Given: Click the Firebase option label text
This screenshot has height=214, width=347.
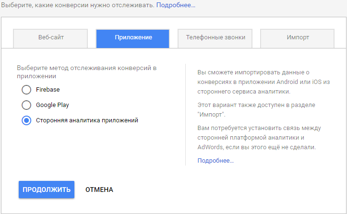Looking at the screenshot, I should [48, 90].
